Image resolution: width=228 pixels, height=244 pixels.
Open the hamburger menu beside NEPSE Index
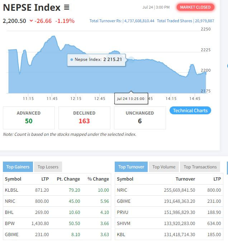(67, 7)
